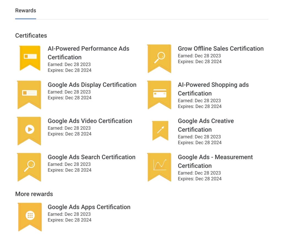This screenshot has height=238, width=282.
Task: Click the AI-Powered Shopping ads card badge
Action: tap(159, 95)
